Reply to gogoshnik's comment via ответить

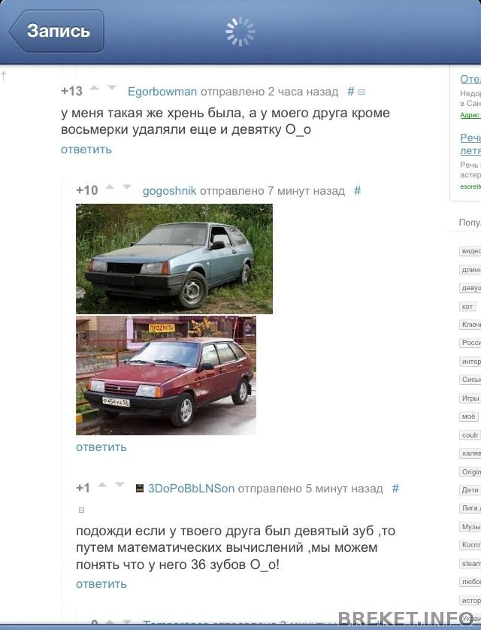click(101, 447)
